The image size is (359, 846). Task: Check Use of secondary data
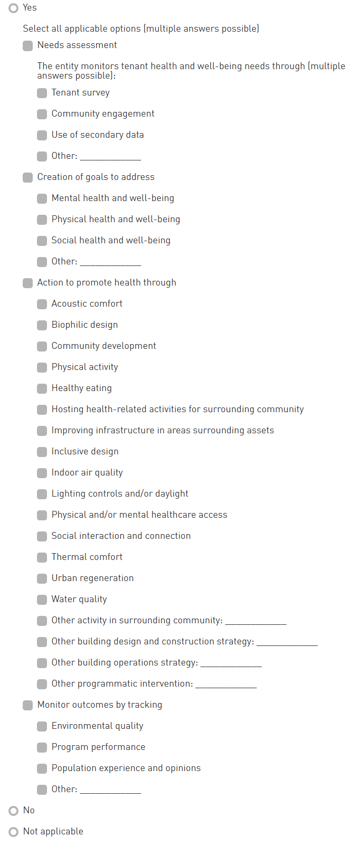(42, 136)
